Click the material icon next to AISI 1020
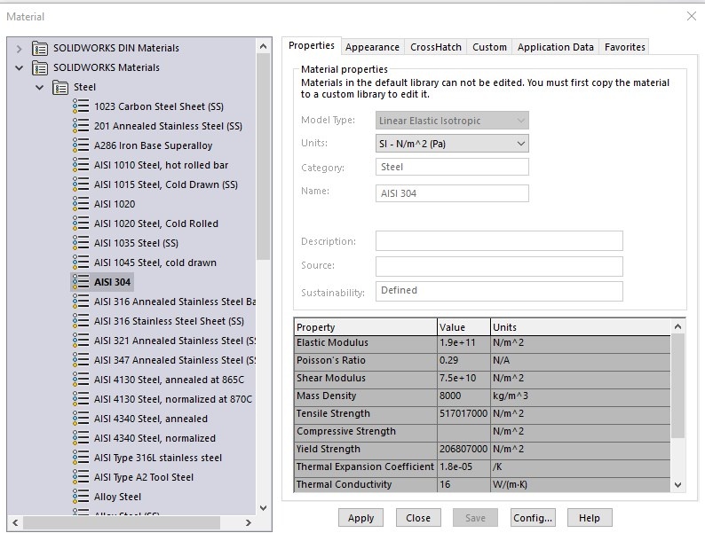The width and height of the screenshot is (705, 533). point(81,204)
